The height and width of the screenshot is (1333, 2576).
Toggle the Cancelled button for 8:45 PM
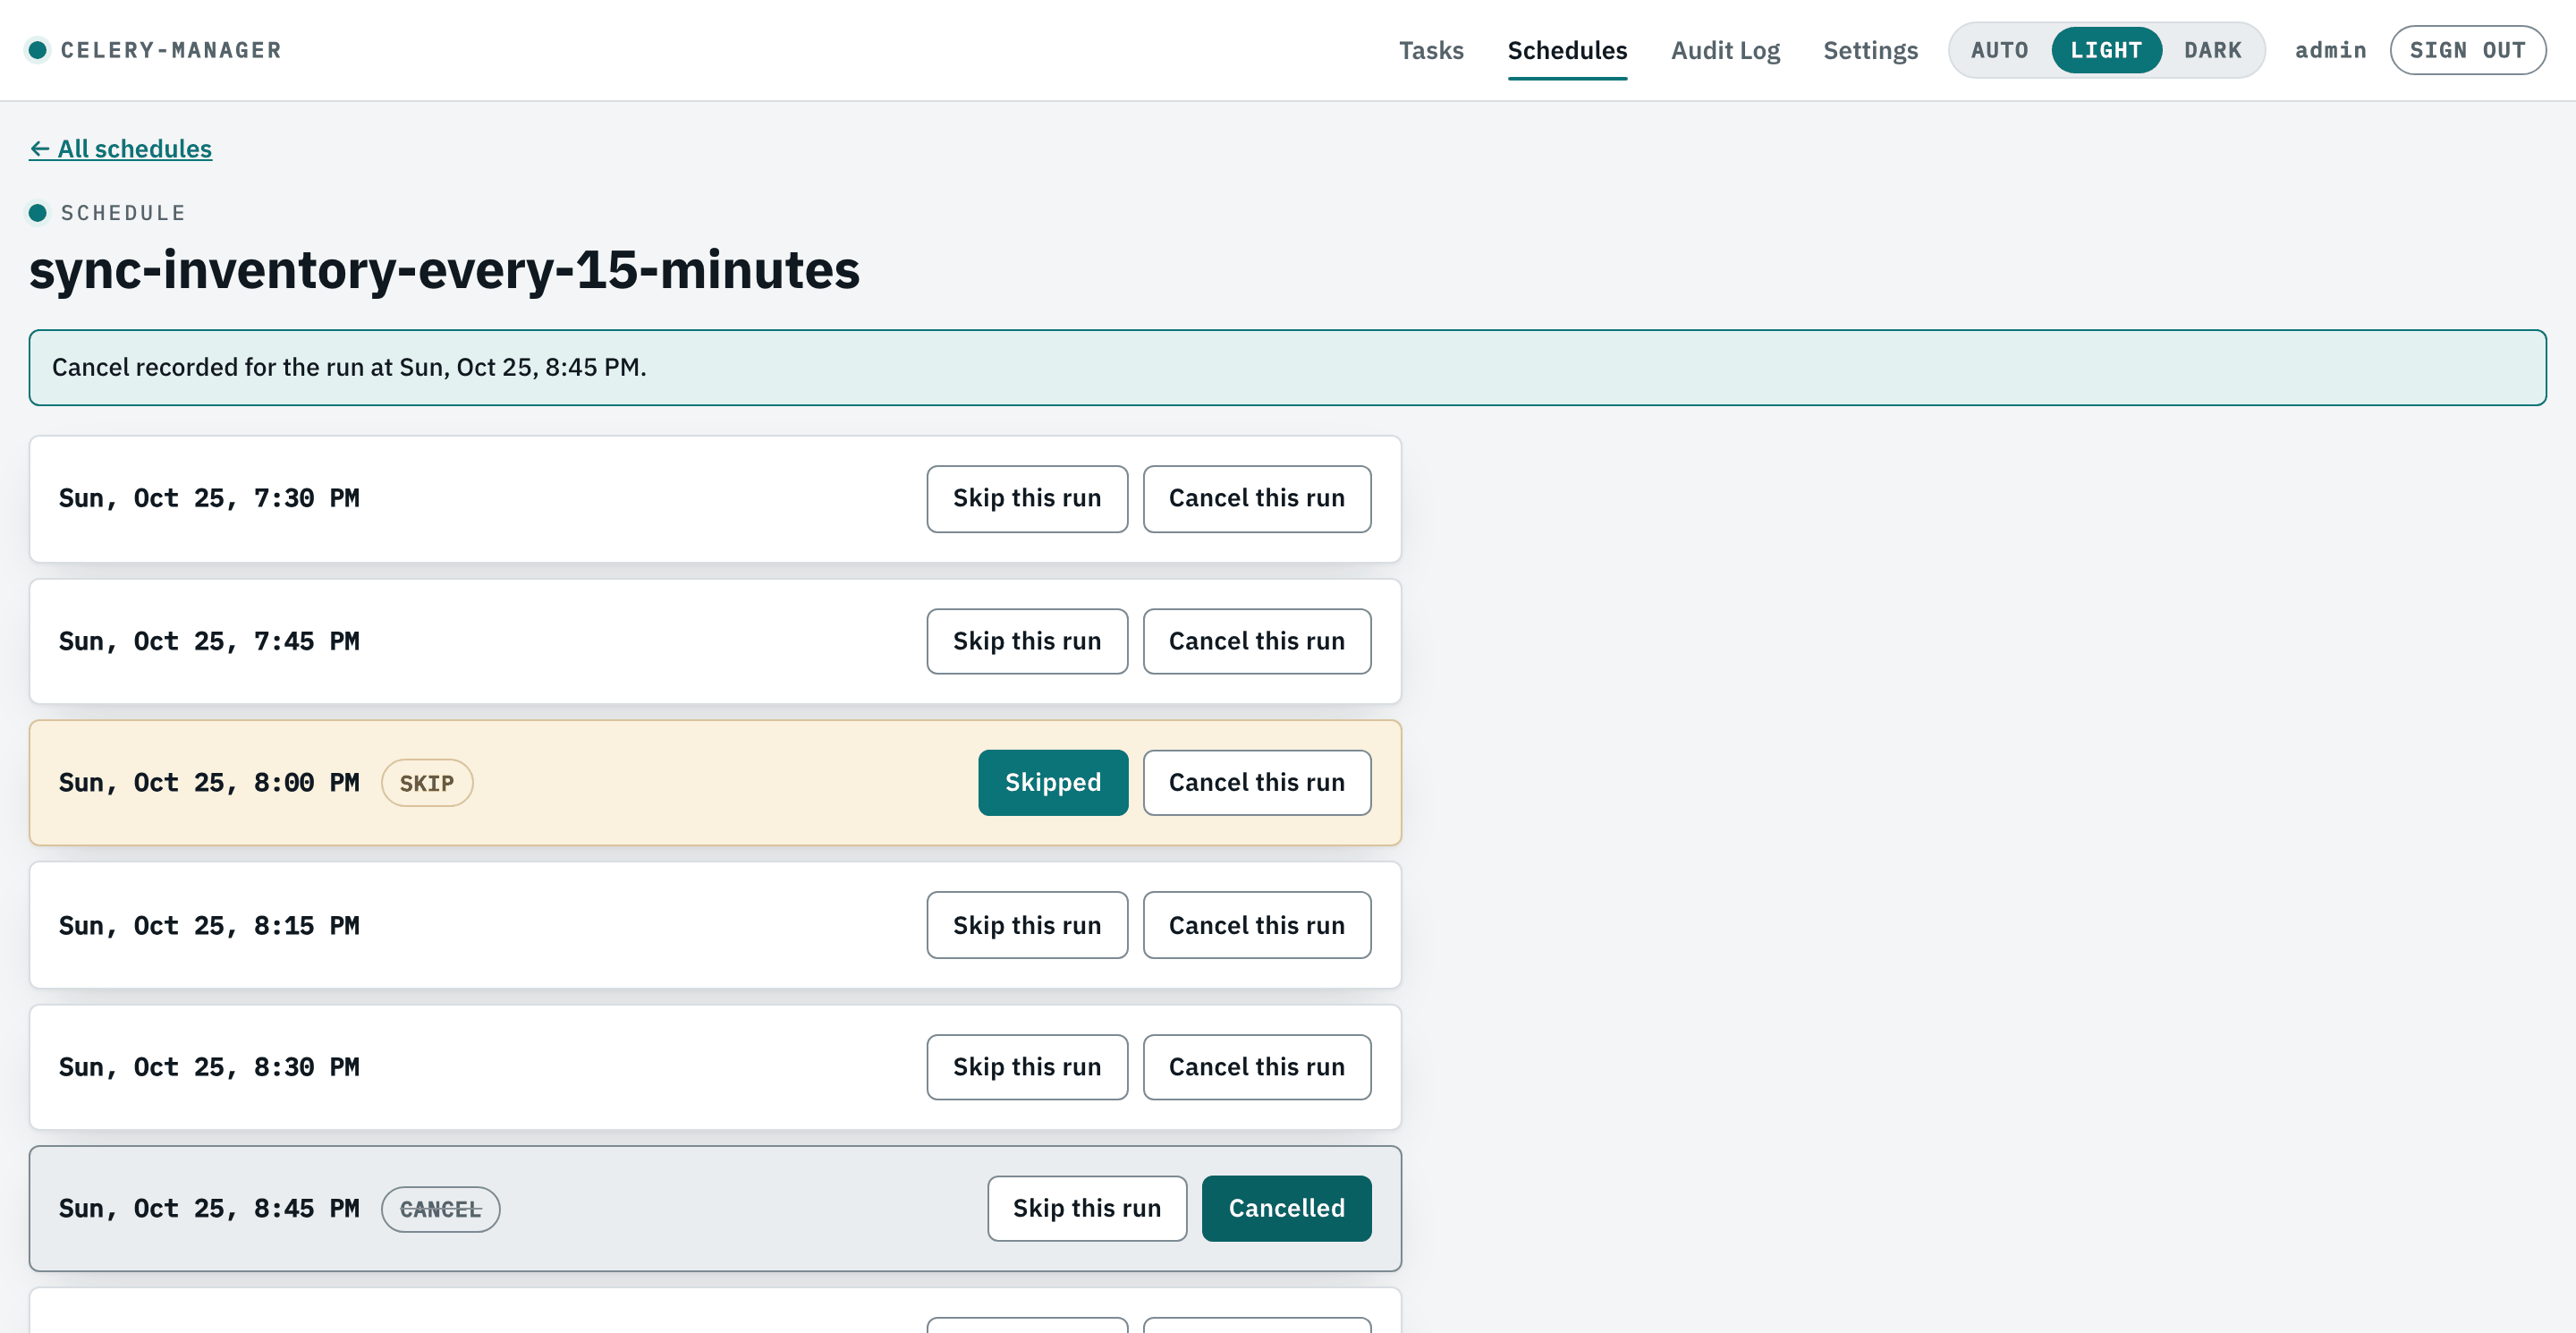pyautogui.click(x=1286, y=1208)
